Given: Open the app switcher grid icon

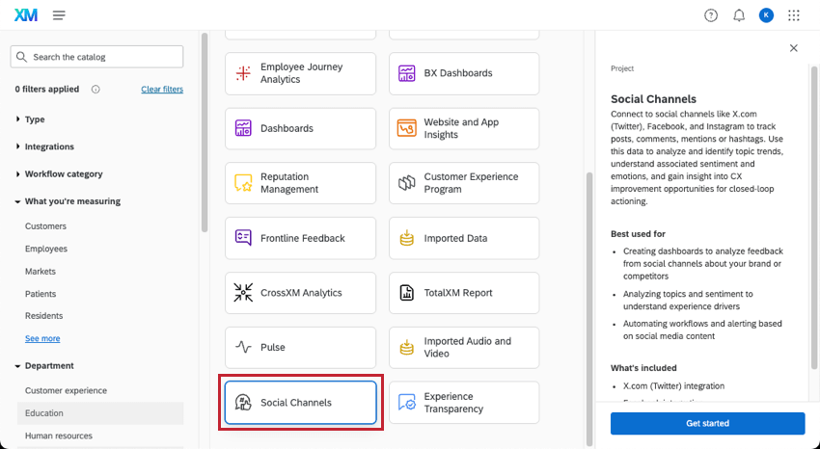Looking at the screenshot, I should pyautogui.click(x=794, y=15).
